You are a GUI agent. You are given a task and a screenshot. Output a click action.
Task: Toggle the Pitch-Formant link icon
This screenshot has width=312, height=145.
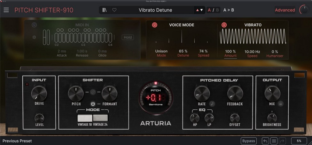click(93, 92)
